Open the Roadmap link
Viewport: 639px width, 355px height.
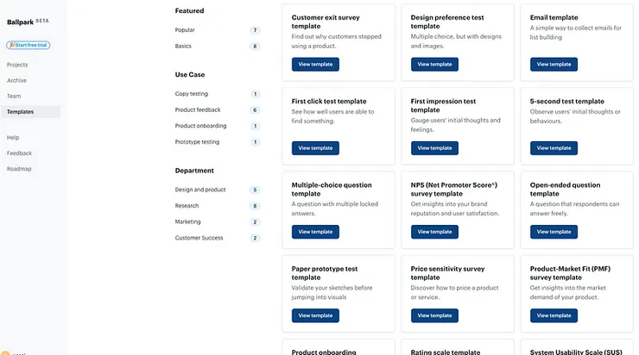click(19, 169)
